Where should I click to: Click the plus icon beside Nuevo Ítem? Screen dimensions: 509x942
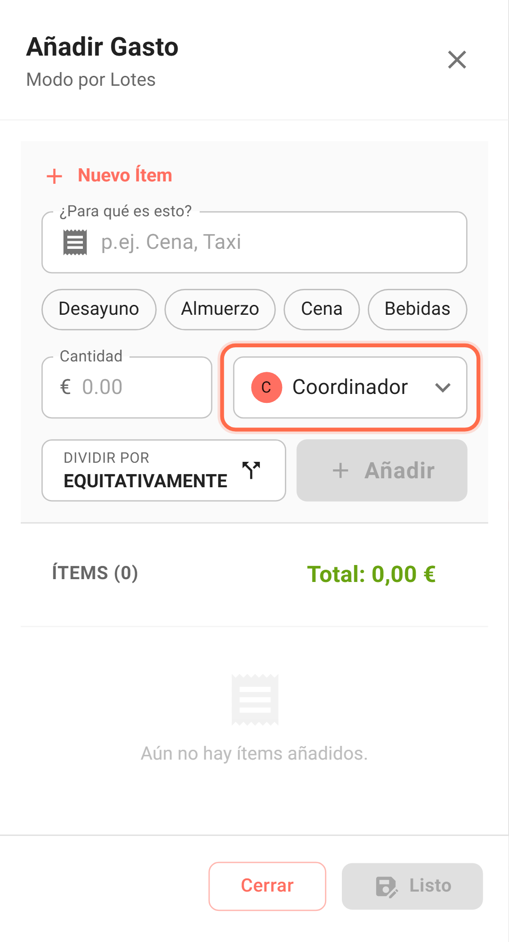point(55,176)
